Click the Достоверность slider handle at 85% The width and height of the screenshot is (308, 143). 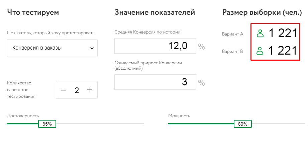pos(47,124)
